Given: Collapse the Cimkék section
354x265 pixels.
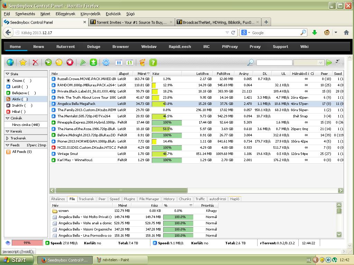Looking at the screenshot, I should [x=8, y=118].
